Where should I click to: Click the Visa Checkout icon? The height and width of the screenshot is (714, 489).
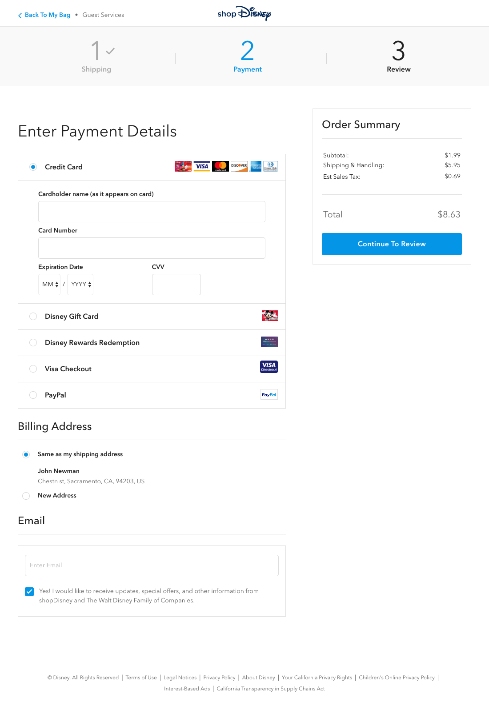pyautogui.click(x=269, y=367)
